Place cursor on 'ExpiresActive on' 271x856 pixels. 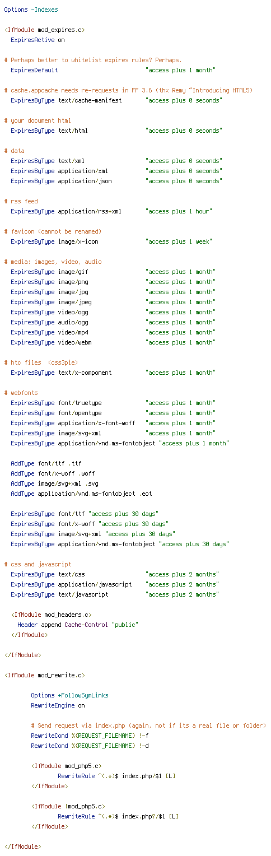tap(38, 40)
